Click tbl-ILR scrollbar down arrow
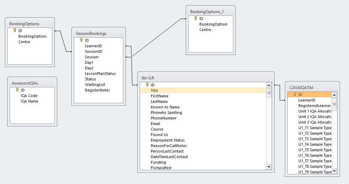The height and width of the screenshot is (184, 349). pyautogui.click(x=269, y=167)
